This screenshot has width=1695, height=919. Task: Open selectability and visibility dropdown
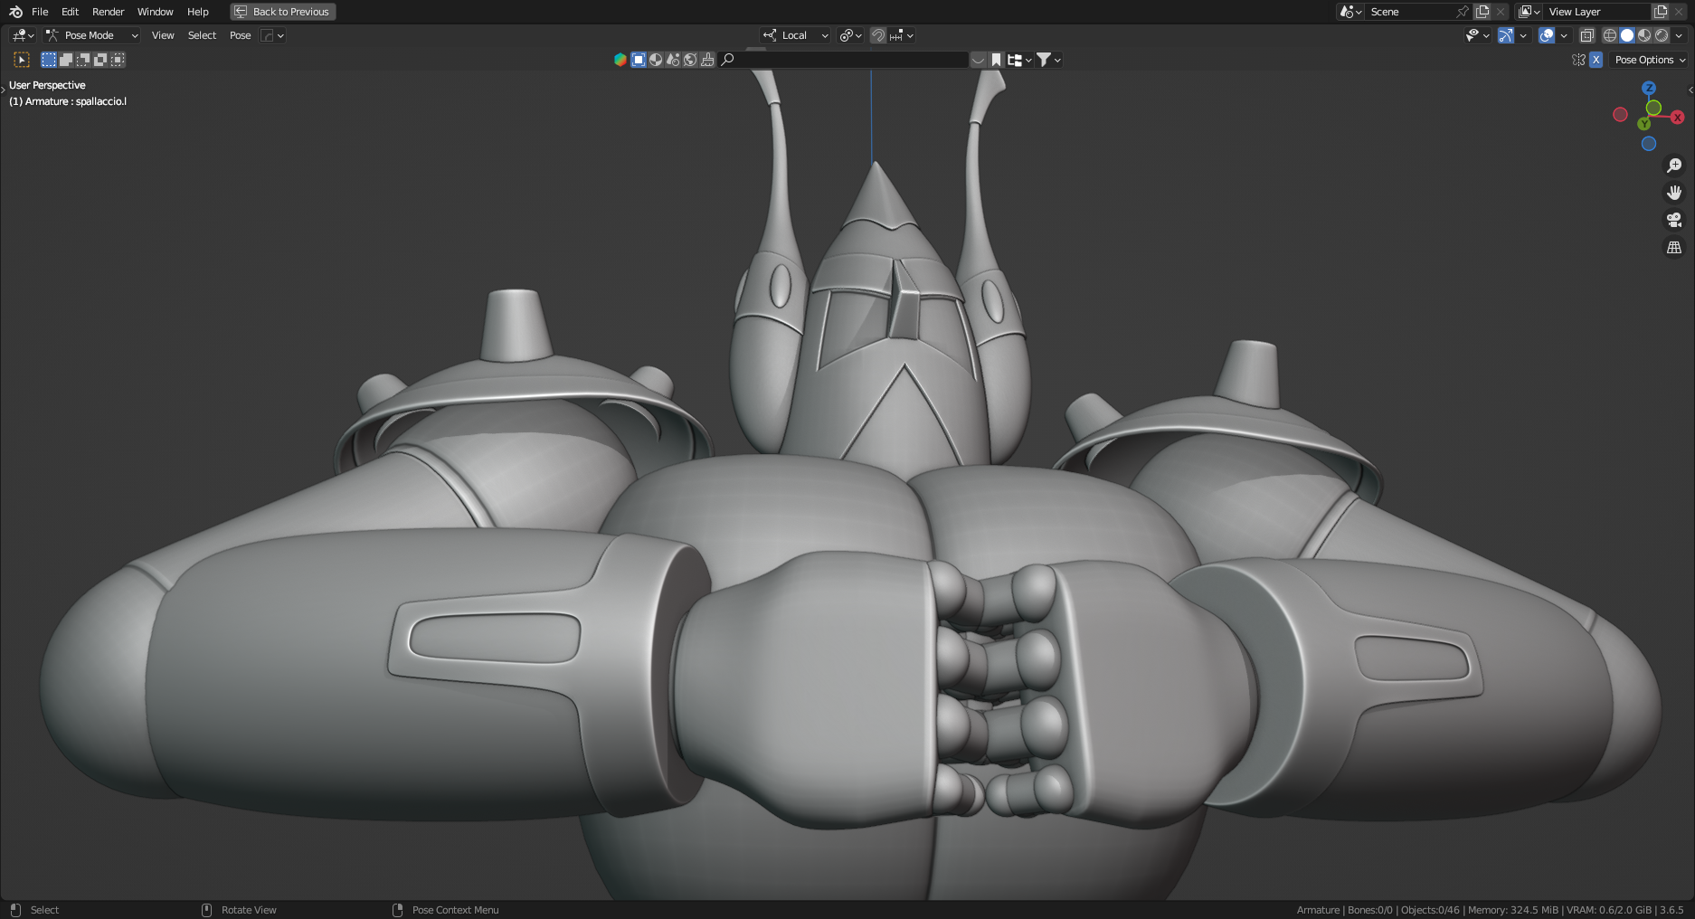click(x=1477, y=35)
